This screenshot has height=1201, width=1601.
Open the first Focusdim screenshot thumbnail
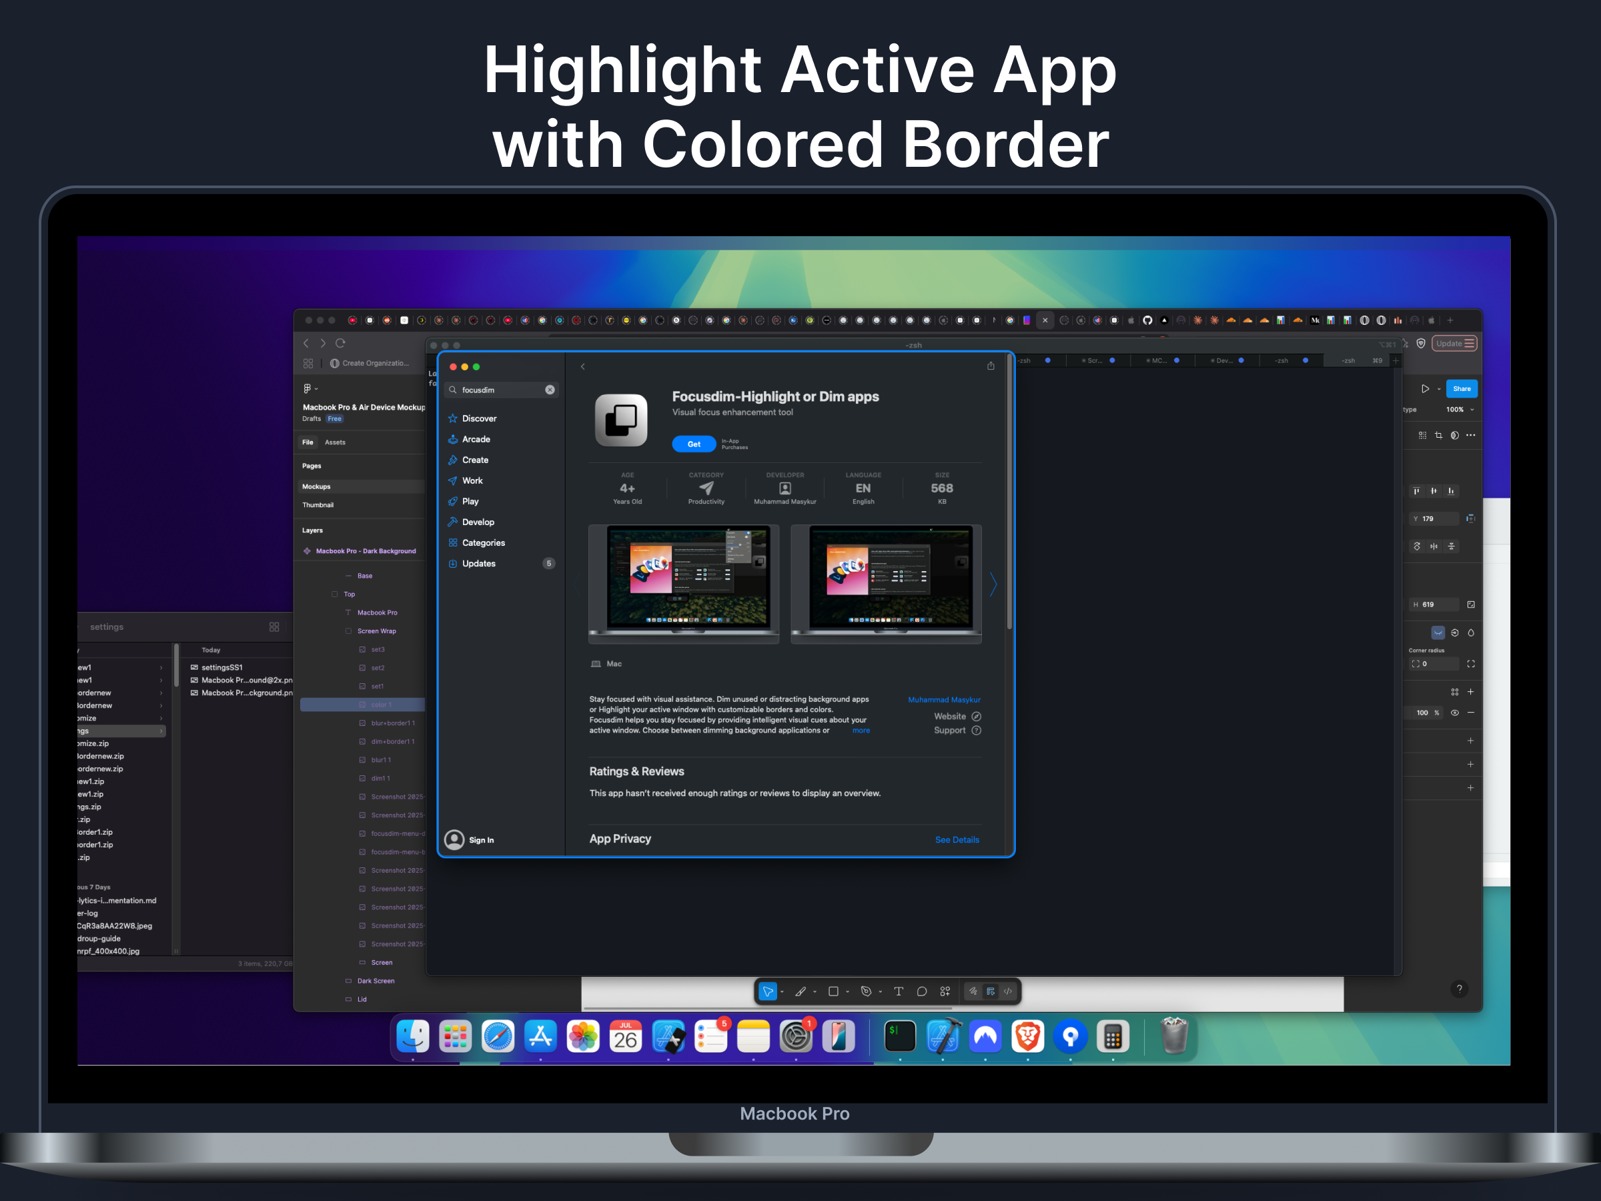coord(684,584)
